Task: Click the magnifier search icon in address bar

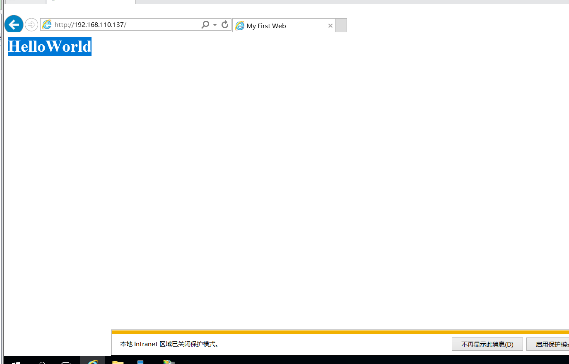Action: 205,24
